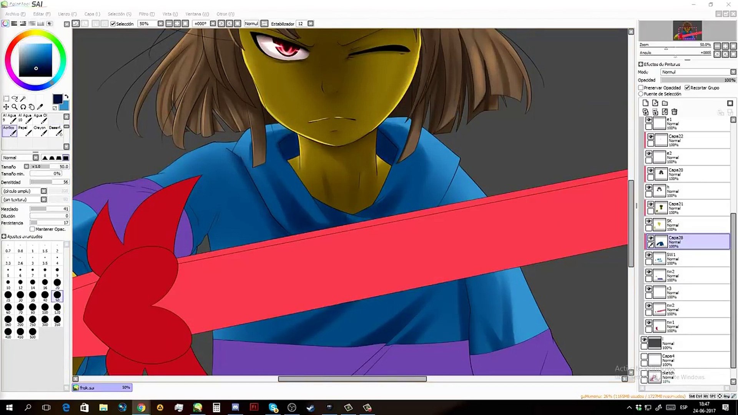Select the eyedropper color picker tool

(x=40, y=107)
